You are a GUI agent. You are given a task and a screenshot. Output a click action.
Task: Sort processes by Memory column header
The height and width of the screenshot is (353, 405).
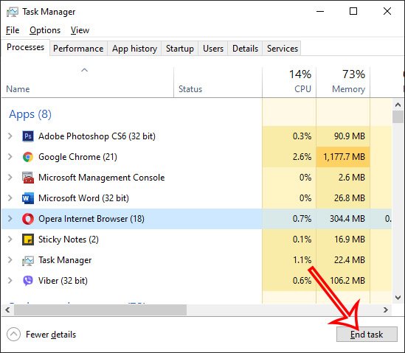coord(343,82)
